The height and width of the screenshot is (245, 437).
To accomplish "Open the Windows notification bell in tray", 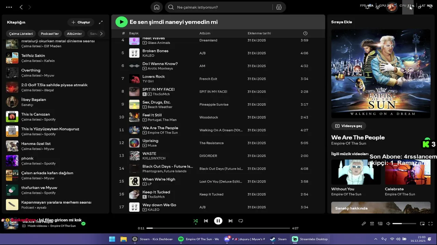I will [429, 239].
